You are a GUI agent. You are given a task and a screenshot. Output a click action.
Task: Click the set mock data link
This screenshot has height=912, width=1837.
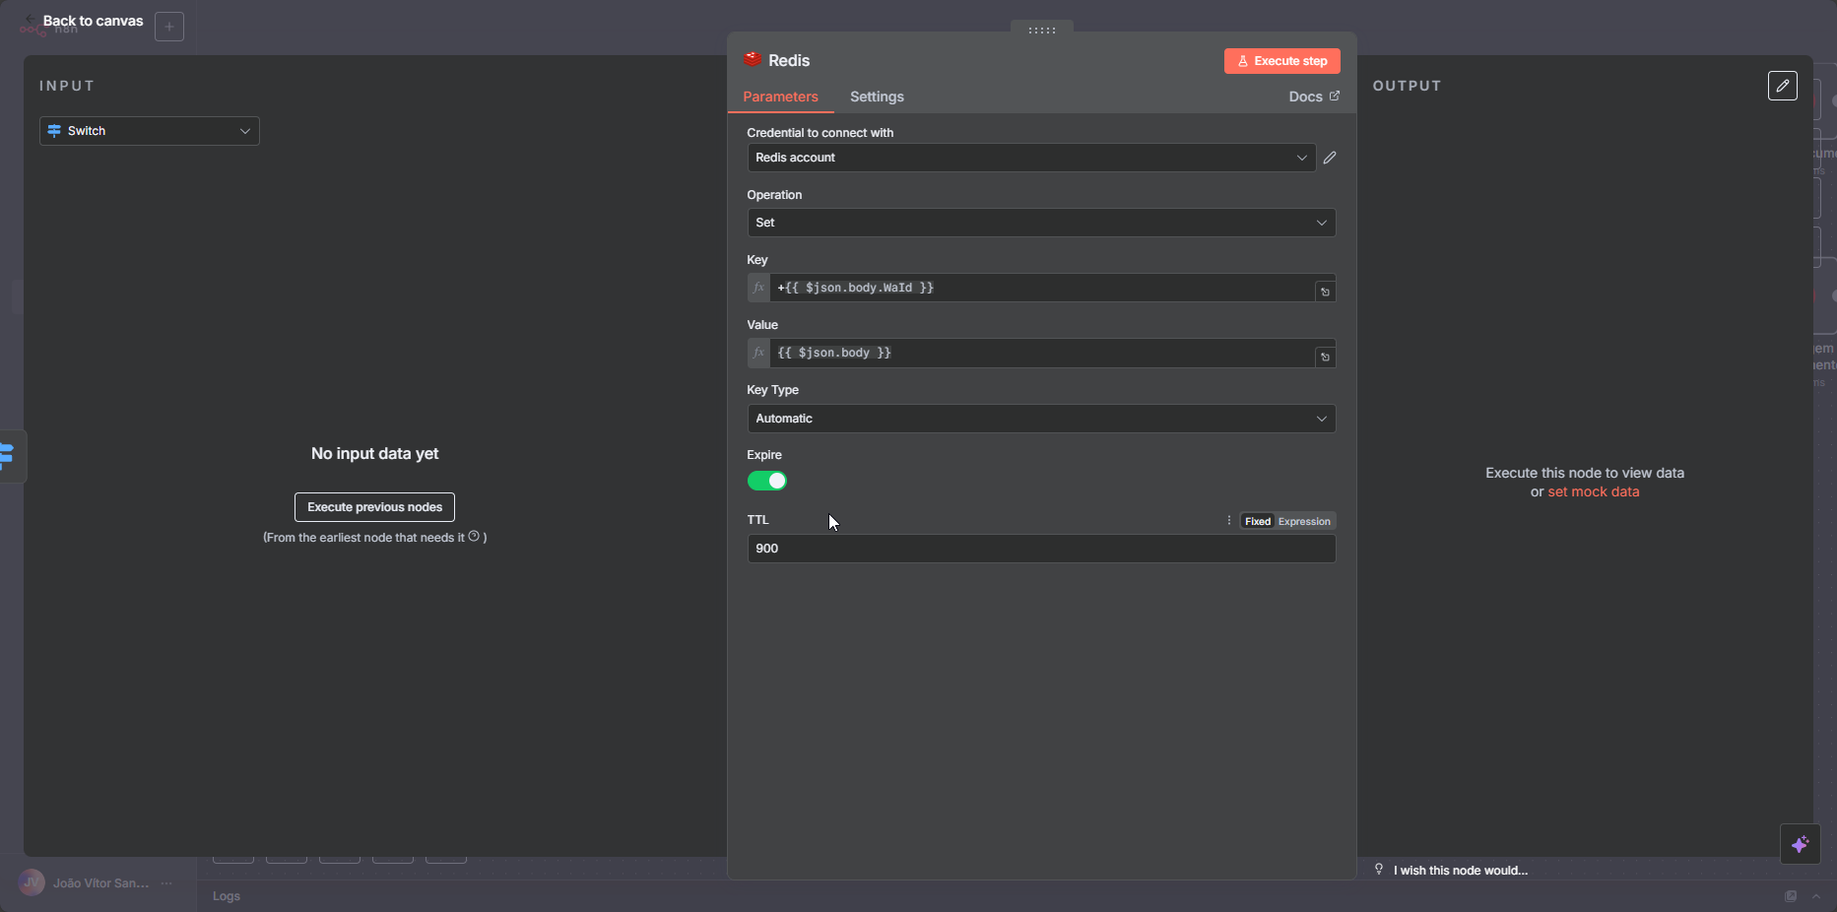(x=1594, y=491)
